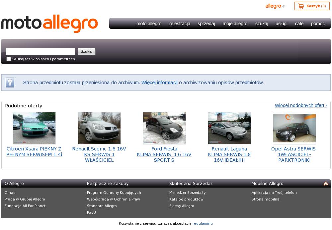Focus the search text field

tap(41, 51)
